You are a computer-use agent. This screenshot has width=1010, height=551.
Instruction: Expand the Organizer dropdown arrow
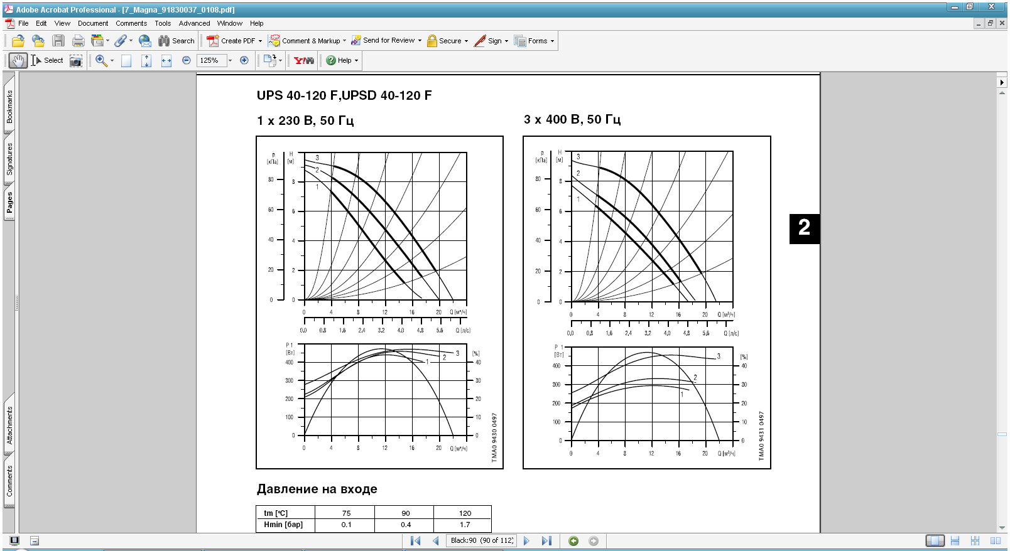107,41
